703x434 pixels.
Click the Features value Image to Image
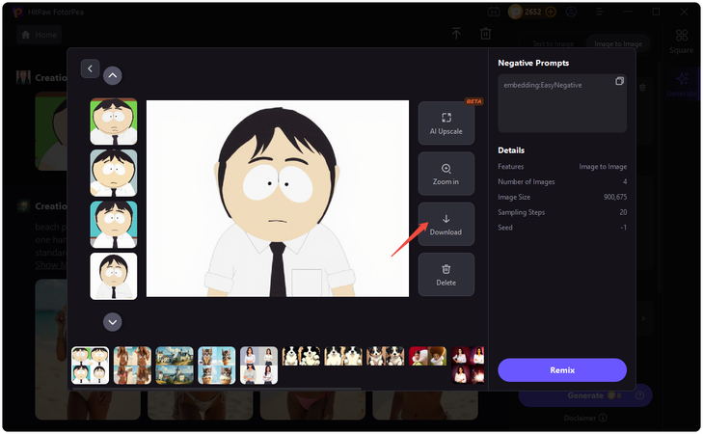(603, 166)
